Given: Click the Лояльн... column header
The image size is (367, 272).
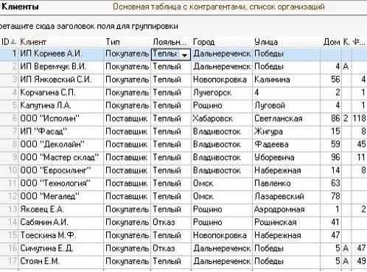Looking at the screenshot, I should click(x=169, y=42).
